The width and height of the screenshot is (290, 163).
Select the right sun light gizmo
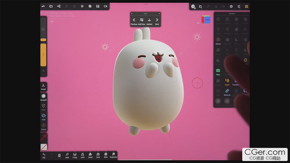click(x=197, y=37)
